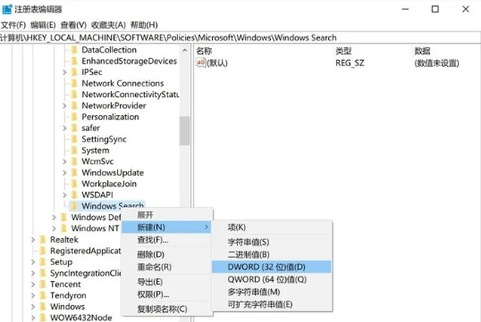This screenshot has height=322, width=481.
Task: Click the 类型 column header
Action: click(343, 51)
